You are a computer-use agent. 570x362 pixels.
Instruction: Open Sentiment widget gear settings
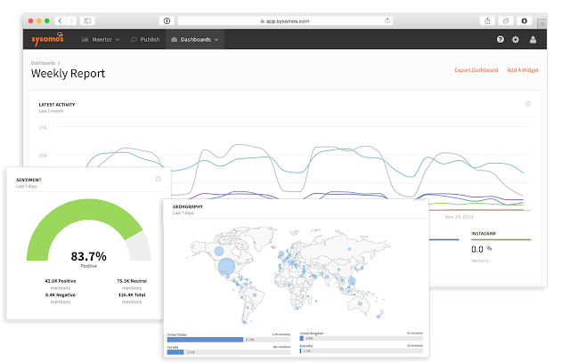pos(159,179)
